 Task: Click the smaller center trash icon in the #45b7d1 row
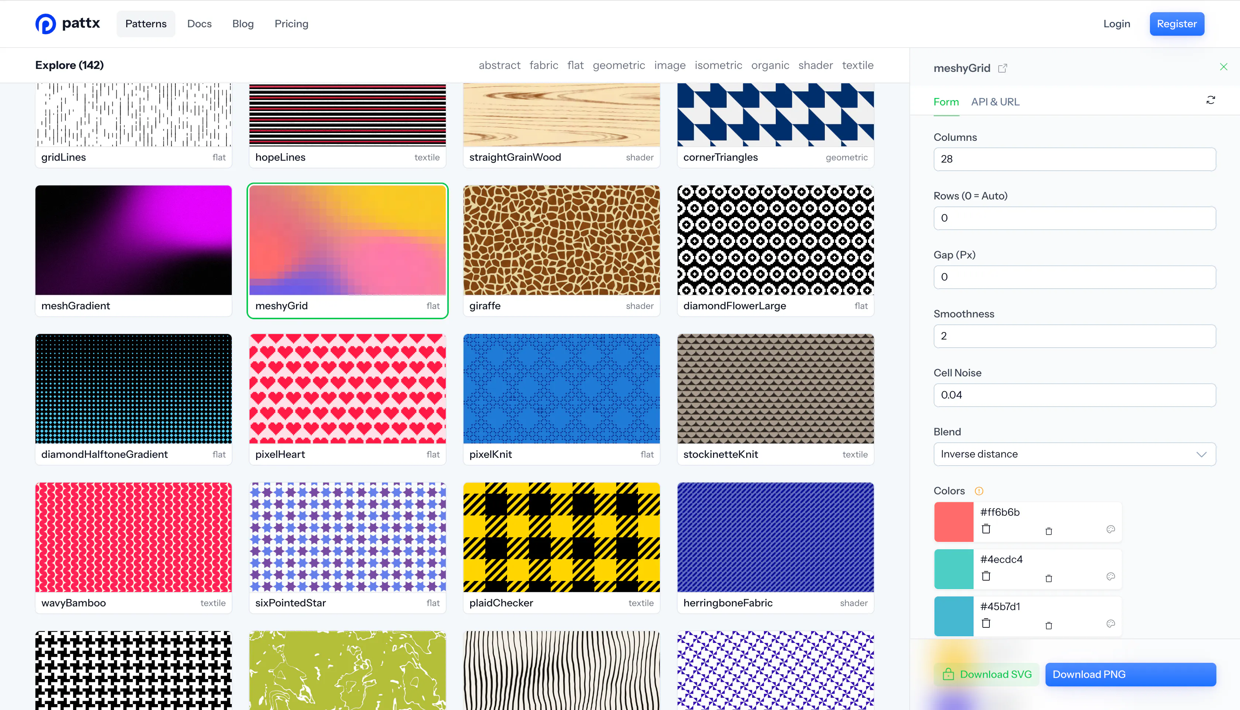pos(1048,626)
